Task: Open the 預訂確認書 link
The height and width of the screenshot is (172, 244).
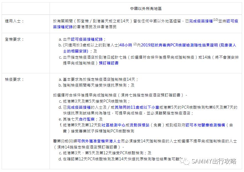Action: pyautogui.click(x=109, y=63)
